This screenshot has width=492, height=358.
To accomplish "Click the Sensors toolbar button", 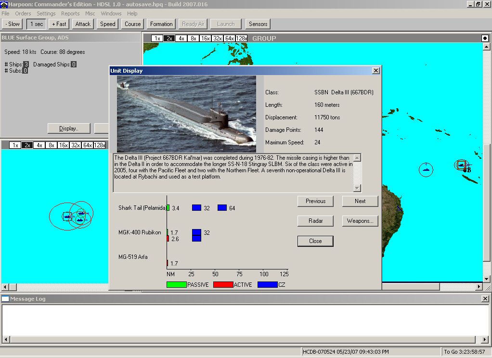I will 258,24.
